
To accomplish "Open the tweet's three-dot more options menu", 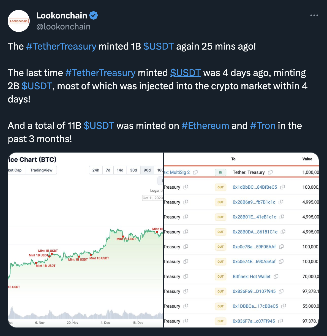I will [x=314, y=15].
